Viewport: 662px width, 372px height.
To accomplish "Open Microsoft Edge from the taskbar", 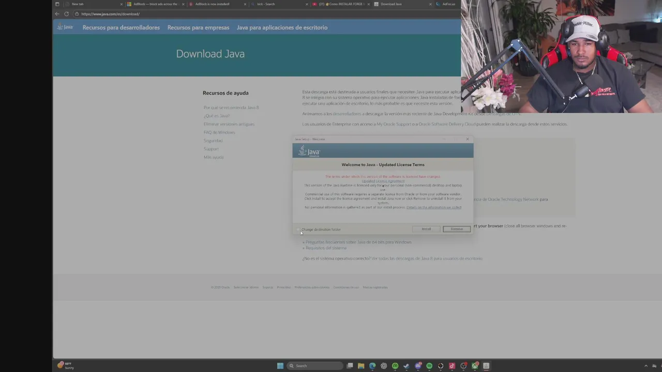I will pyautogui.click(x=372, y=366).
